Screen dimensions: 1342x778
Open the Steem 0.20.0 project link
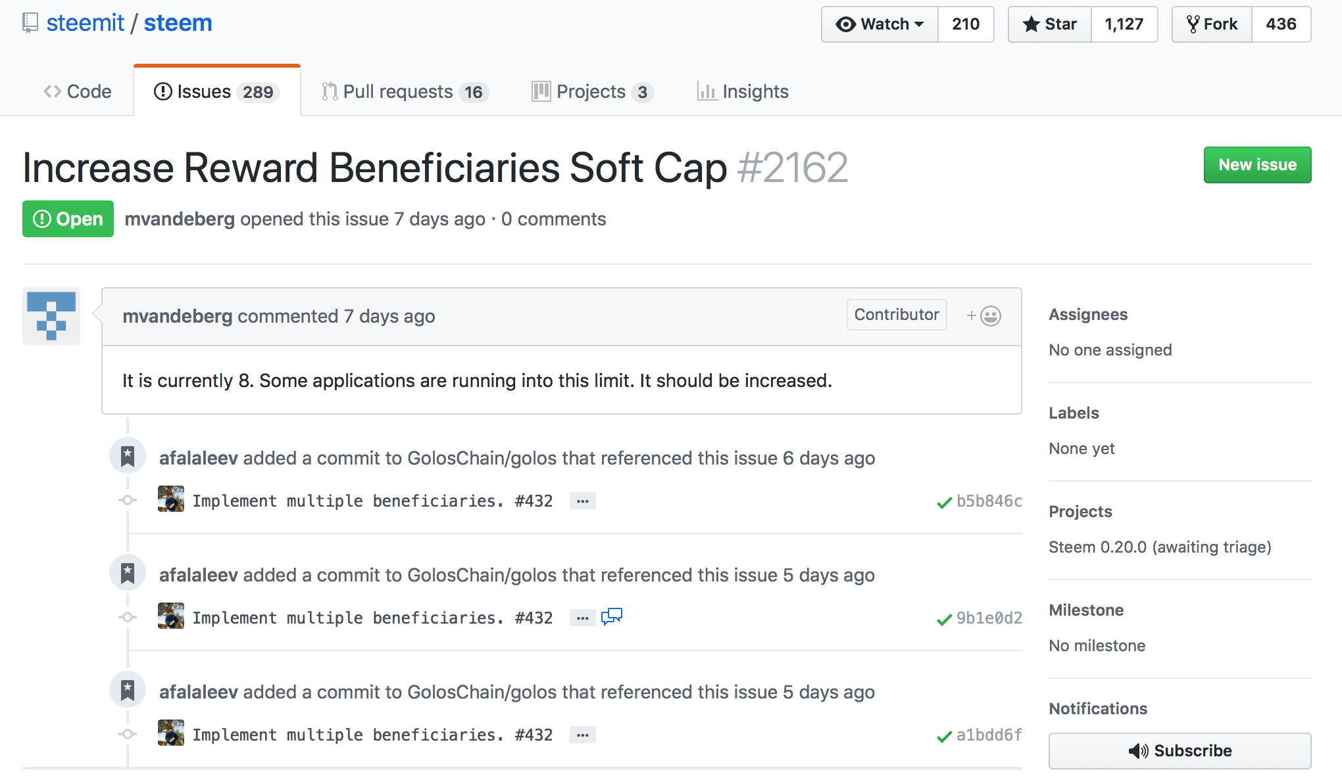click(x=1160, y=547)
